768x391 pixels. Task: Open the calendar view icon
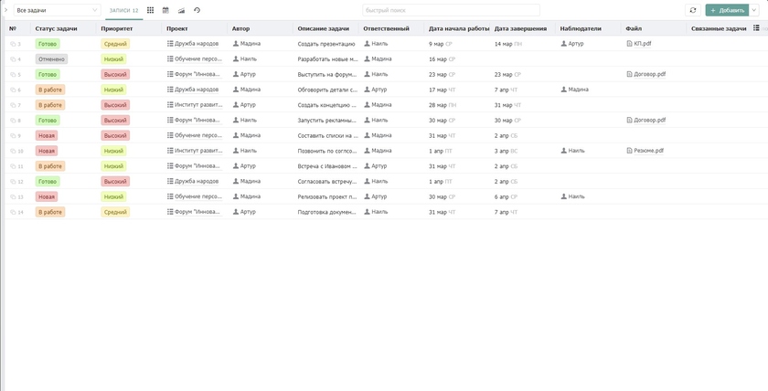tap(165, 10)
